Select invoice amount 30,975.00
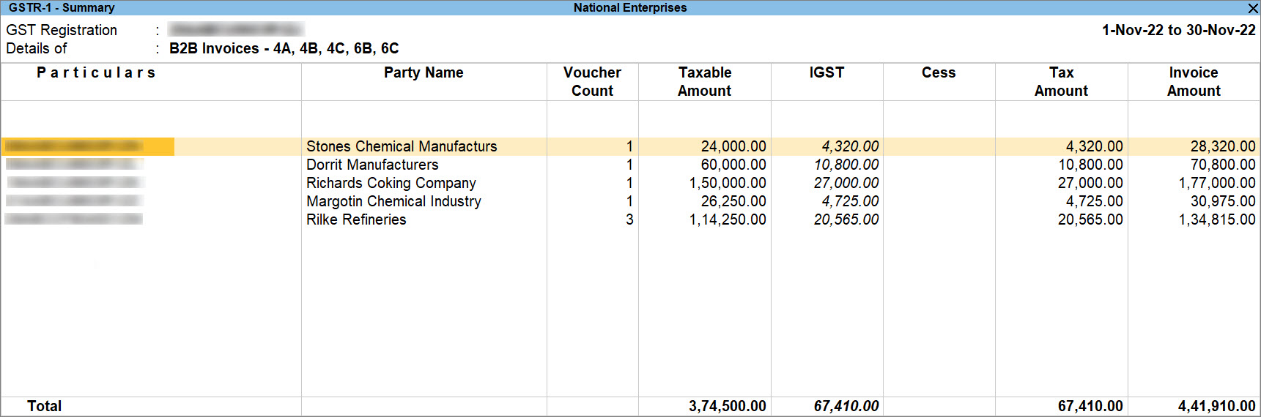The height and width of the screenshot is (417, 1261). 1223,201
